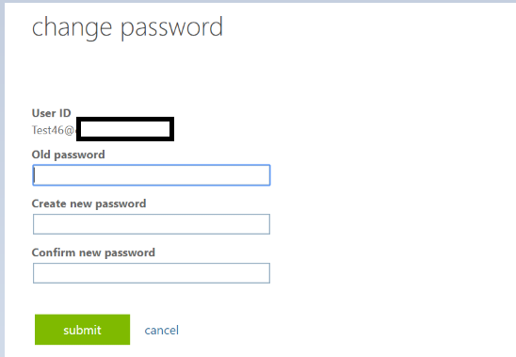Click the word change in page heading
516x357 pixels.
coord(72,28)
